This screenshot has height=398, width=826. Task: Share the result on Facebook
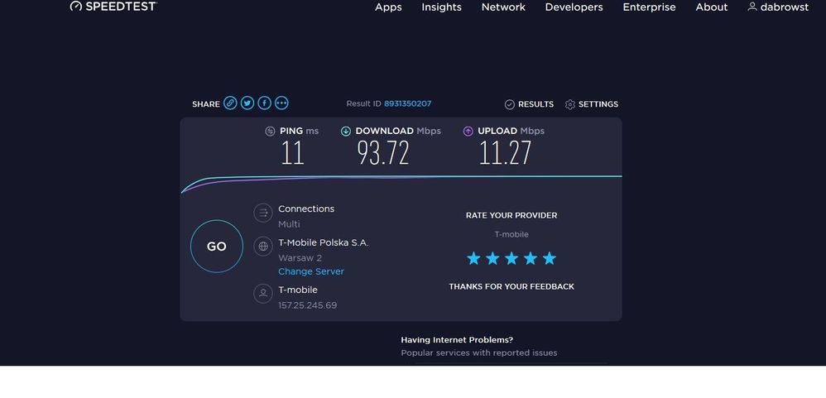(265, 103)
